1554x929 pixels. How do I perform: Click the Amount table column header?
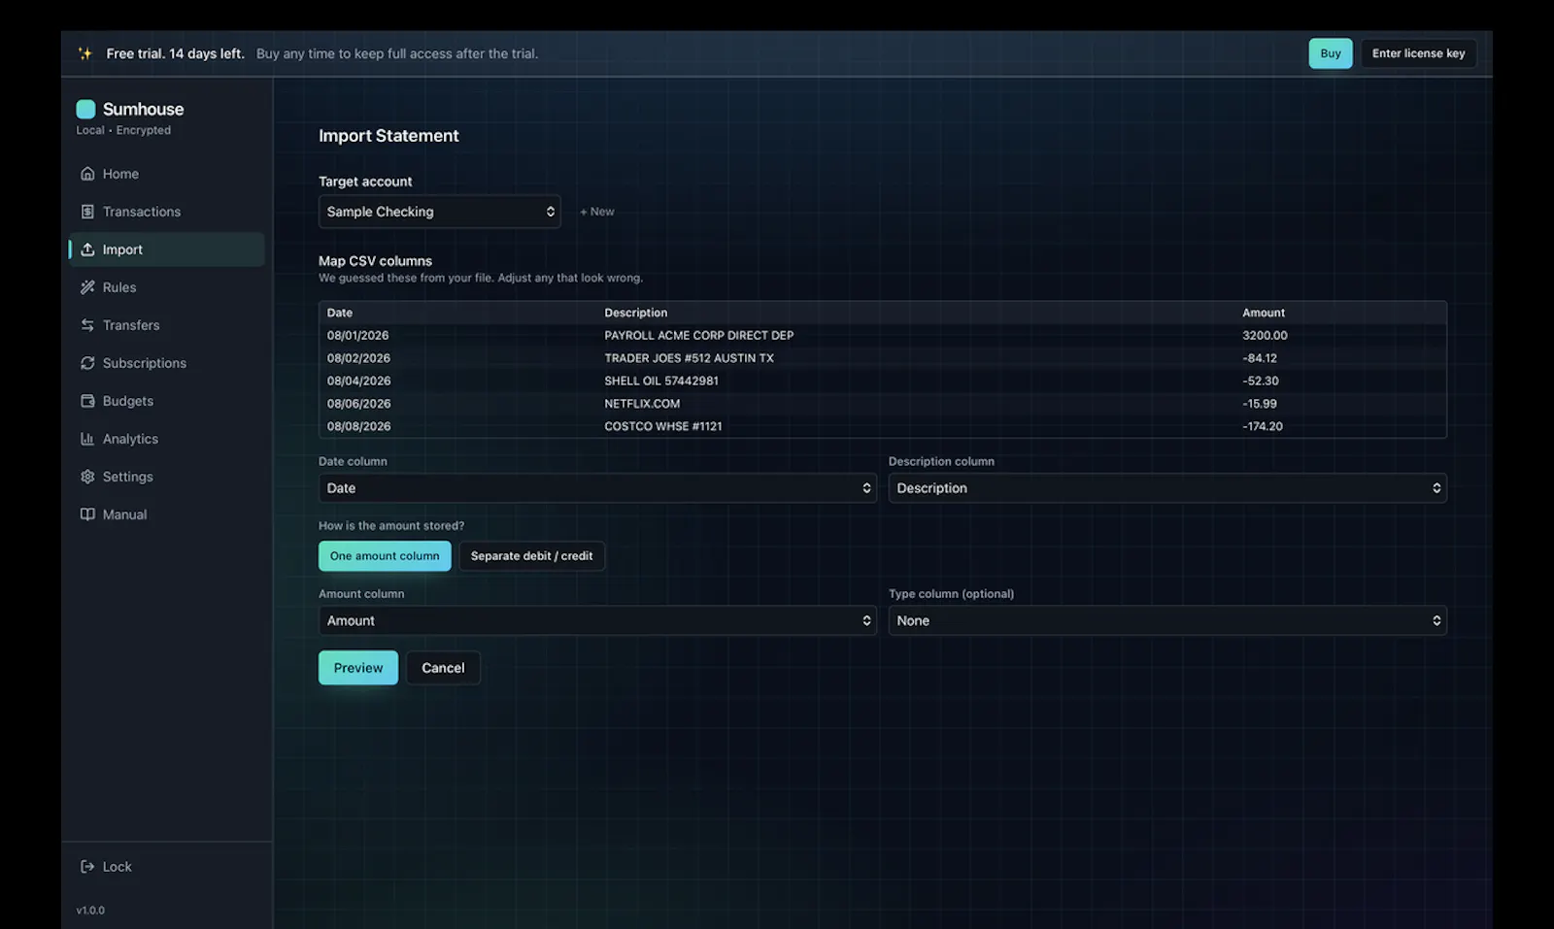tap(1264, 313)
